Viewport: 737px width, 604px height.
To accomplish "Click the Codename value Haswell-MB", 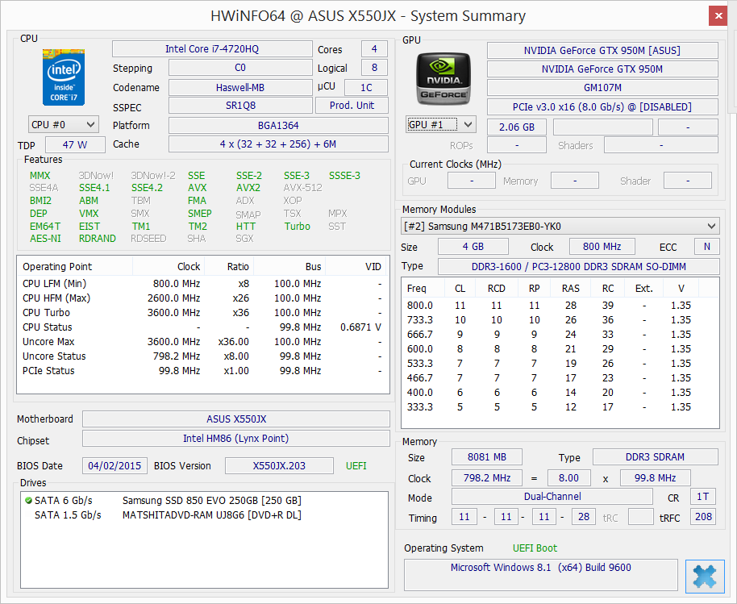I will pyautogui.click(x=240, y=87).
